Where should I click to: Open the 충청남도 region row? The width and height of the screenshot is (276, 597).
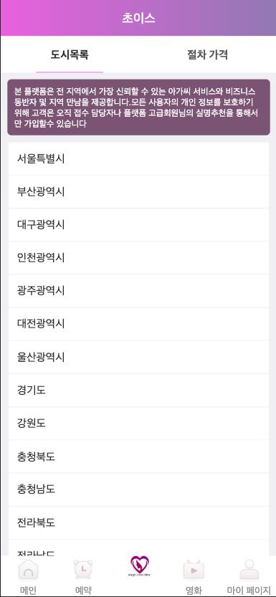click(x=138, y=489)
